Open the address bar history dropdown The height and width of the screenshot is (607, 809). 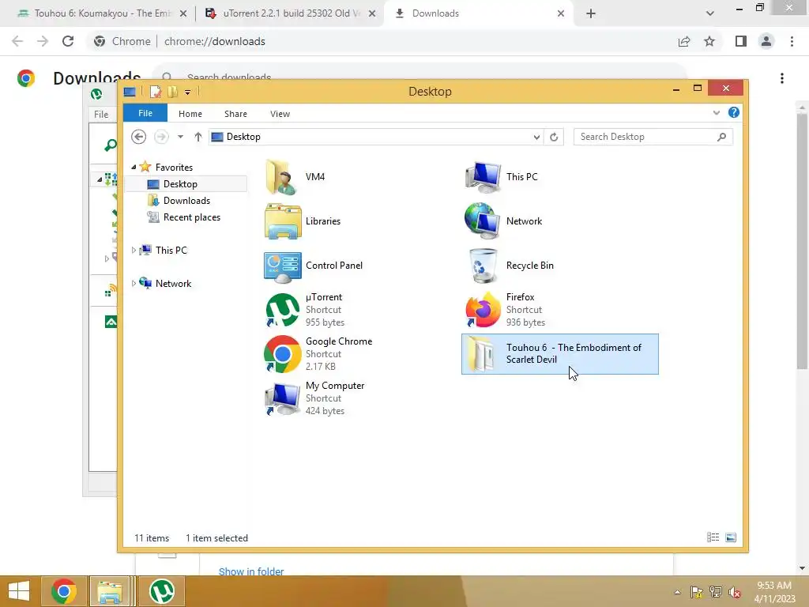tap(536, 137)
